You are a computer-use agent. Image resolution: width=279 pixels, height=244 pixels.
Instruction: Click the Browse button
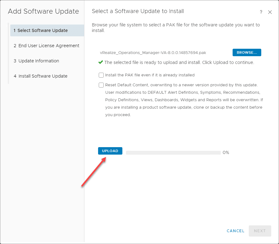247,52
